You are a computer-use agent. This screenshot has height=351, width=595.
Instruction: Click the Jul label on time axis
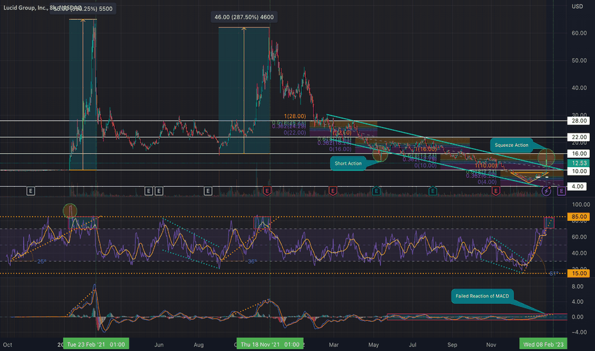[x=412, y=345]
